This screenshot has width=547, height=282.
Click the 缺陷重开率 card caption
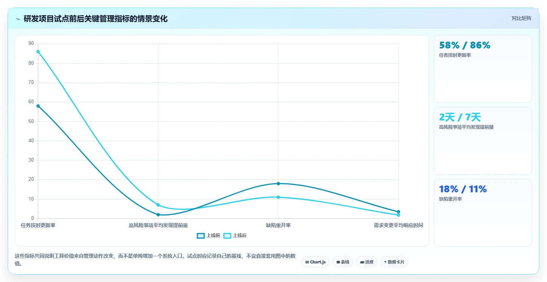tap(450, 199)
